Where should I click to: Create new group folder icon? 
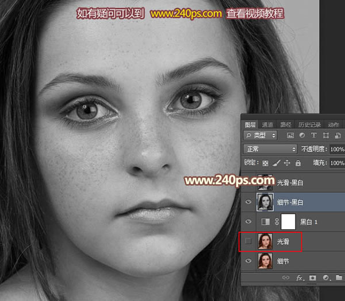click(339, 277)
